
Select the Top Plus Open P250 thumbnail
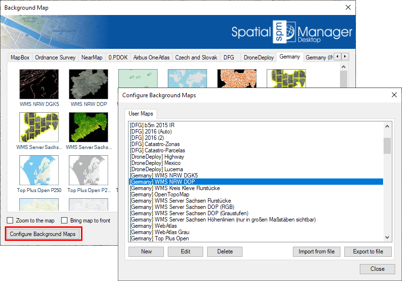coord(39,170)
